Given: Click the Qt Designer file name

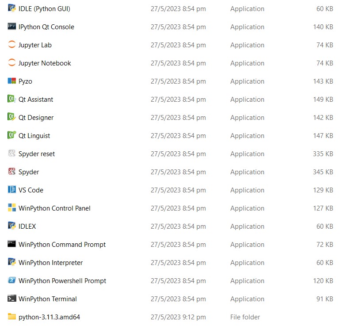Looking at the screenshot, I should pyautogui.click(x=36, y=118).
